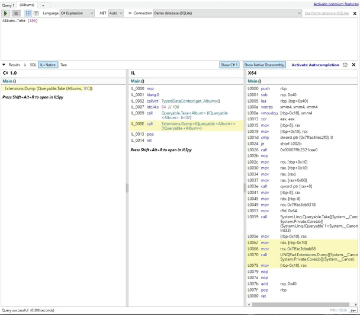
Task: Click the IL_0013 pop instruction
Action: 142,134
